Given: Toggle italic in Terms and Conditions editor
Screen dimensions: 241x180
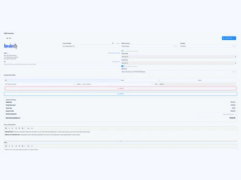Looking at the screenshot, I should coord(9,128).
